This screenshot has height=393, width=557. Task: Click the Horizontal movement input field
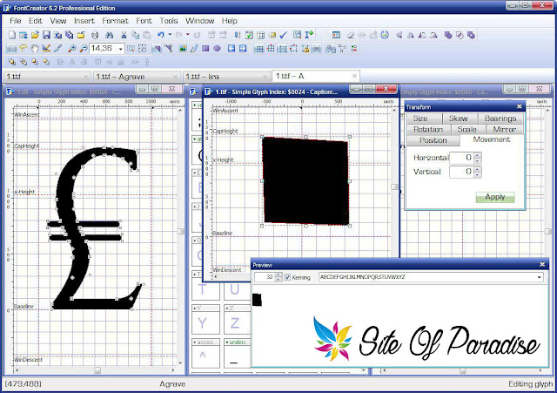tap(461, 158)
